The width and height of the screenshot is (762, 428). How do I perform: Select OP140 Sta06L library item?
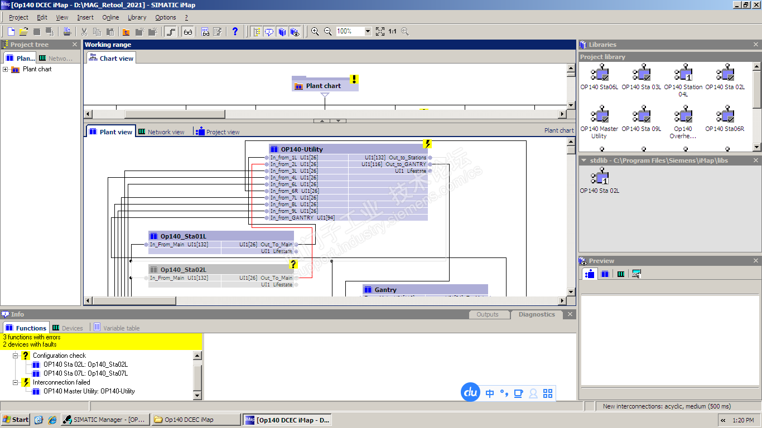point(600,77)
